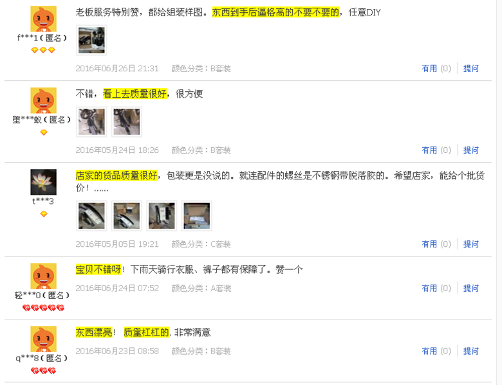Open the photo in f***1's review

91,40
